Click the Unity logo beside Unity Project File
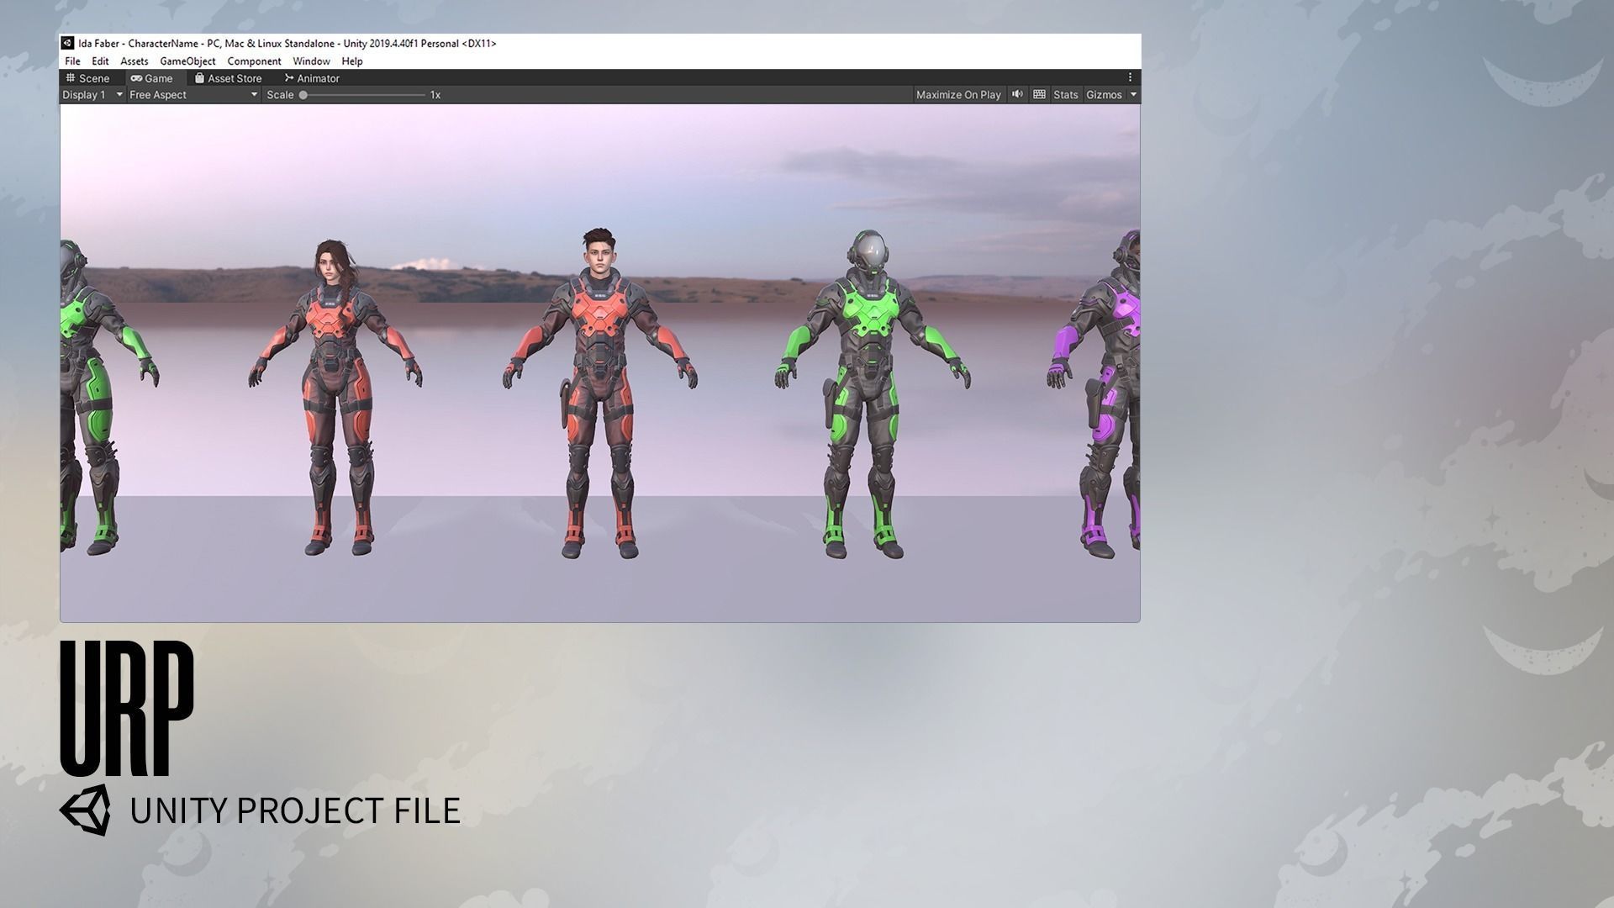 coord(85,810)
